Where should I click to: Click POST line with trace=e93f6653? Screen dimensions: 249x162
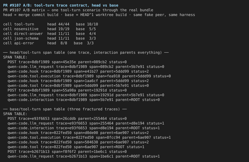point(67,119)
